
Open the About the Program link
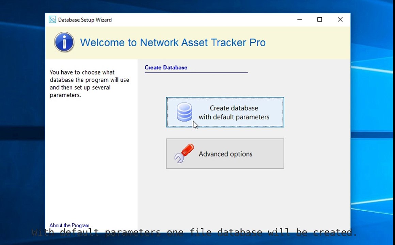[x=69, y=225]
